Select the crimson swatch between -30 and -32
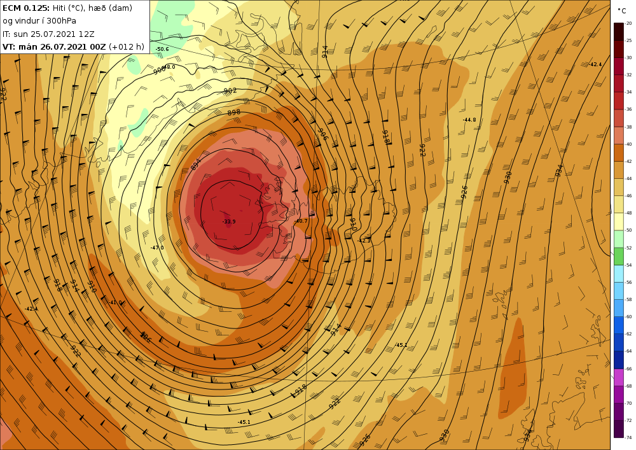The image size is (636, 450). 619,66
